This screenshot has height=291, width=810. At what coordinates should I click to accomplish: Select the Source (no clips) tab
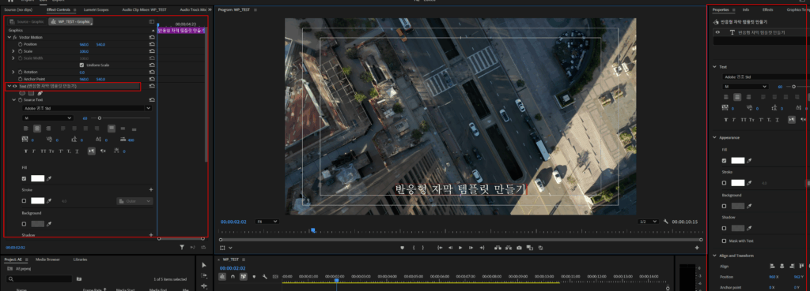(17, 9)
